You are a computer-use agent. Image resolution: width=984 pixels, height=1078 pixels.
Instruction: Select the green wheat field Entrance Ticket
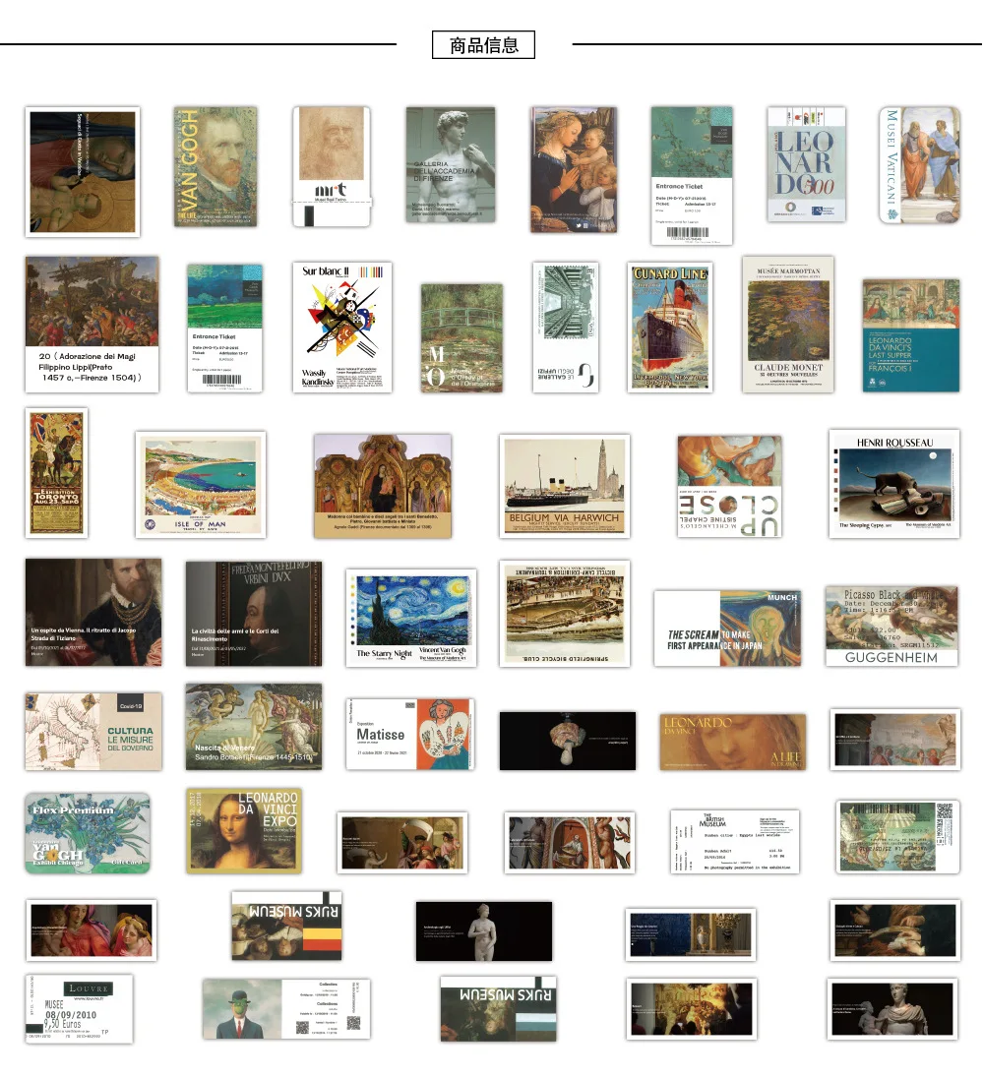225,329
